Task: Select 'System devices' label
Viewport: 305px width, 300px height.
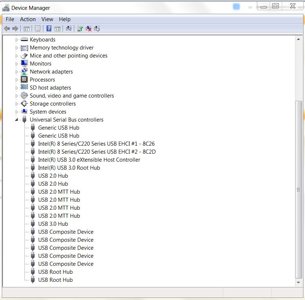Action: pyautogui.click(x=48, y=112)
